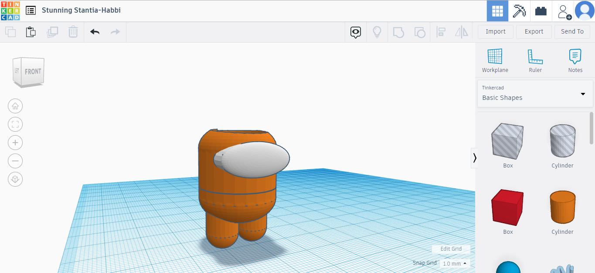Image resolution: width=595 pixels, height=273 pixels.
Task: Click the Tinkercad logo
Action: coord(10,10)
